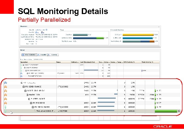Collapse the PX COORDINATOR node

pyautogui.click(x=26, y=71)
